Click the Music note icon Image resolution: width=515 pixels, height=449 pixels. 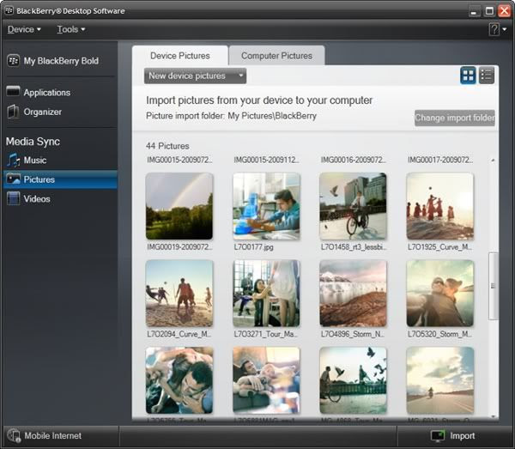(x=13, y=160)
